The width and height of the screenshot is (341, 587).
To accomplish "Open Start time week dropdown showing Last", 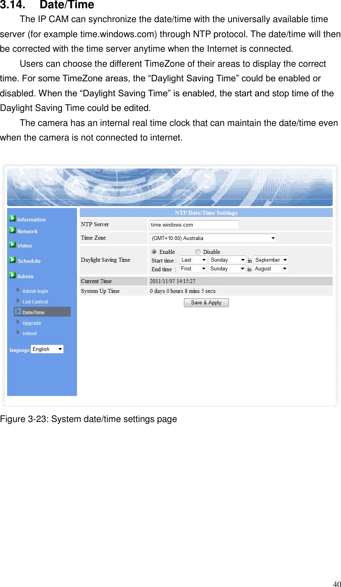I will (193, 260).
